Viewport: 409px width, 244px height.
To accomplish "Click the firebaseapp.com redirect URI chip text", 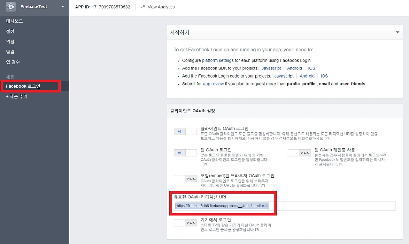I will [220, 206].
